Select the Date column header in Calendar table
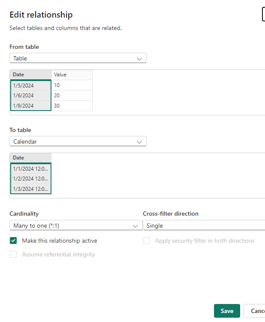The height and width of the screenshot is (322, 265). point(30,158)
